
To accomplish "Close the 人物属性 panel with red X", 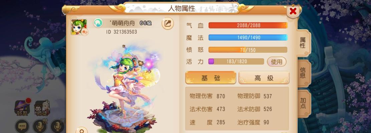I will (293, 11).
